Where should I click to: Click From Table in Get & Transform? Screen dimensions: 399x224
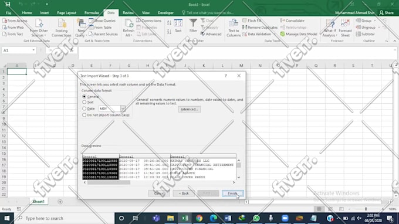100,27
